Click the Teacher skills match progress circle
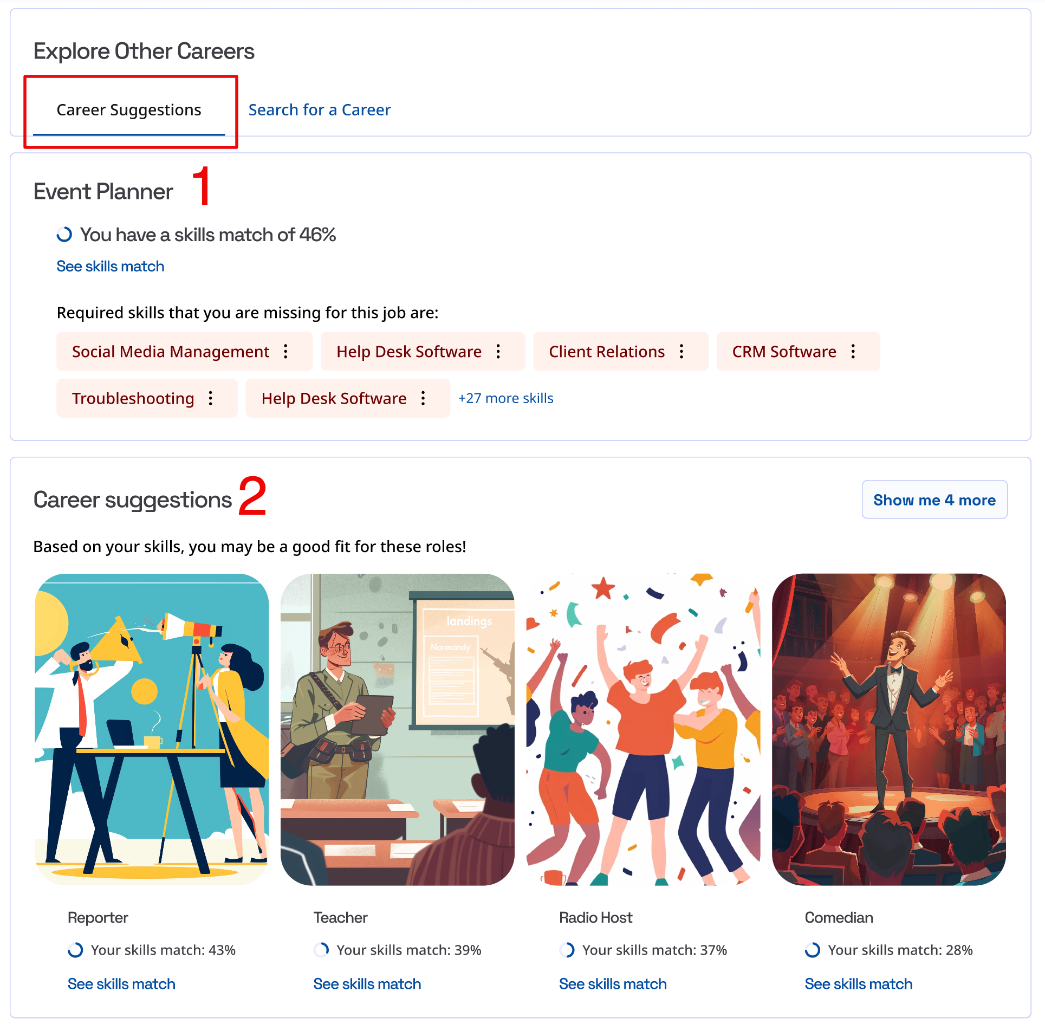1045x1024 pixels. click(322, 950)
